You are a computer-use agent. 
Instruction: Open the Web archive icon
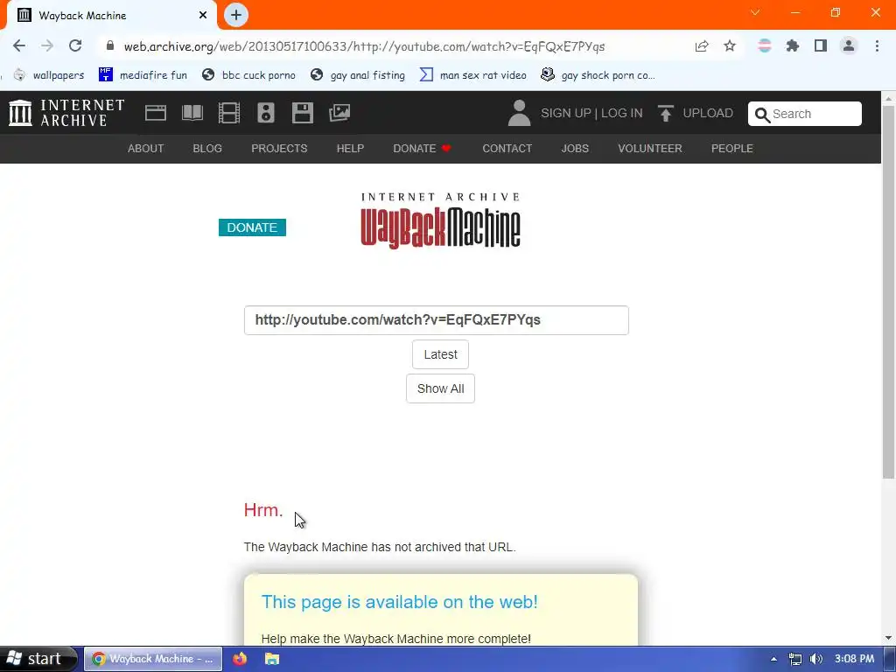coord(156,113)
